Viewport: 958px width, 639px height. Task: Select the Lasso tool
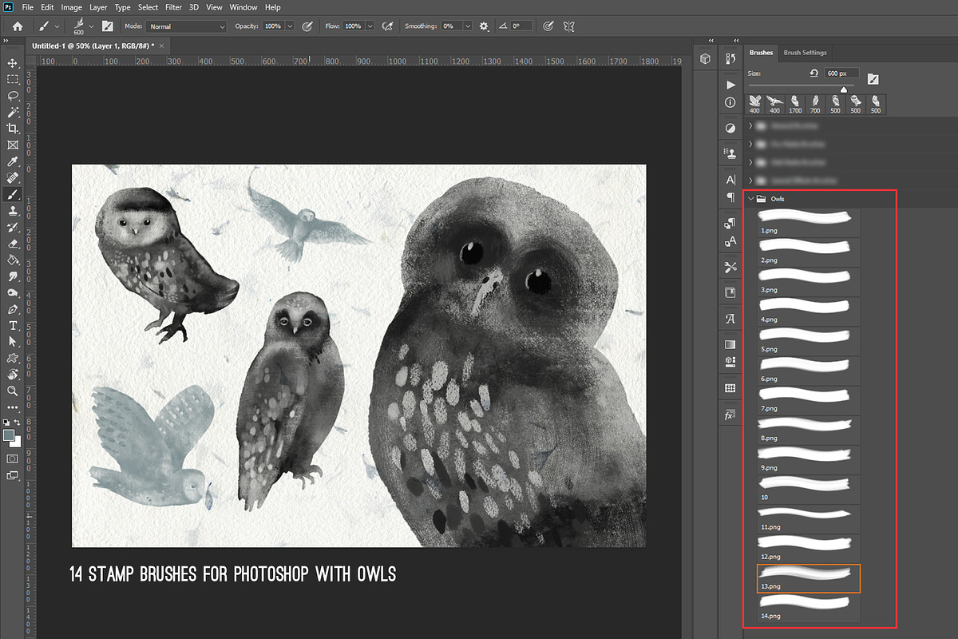[13, 95]
